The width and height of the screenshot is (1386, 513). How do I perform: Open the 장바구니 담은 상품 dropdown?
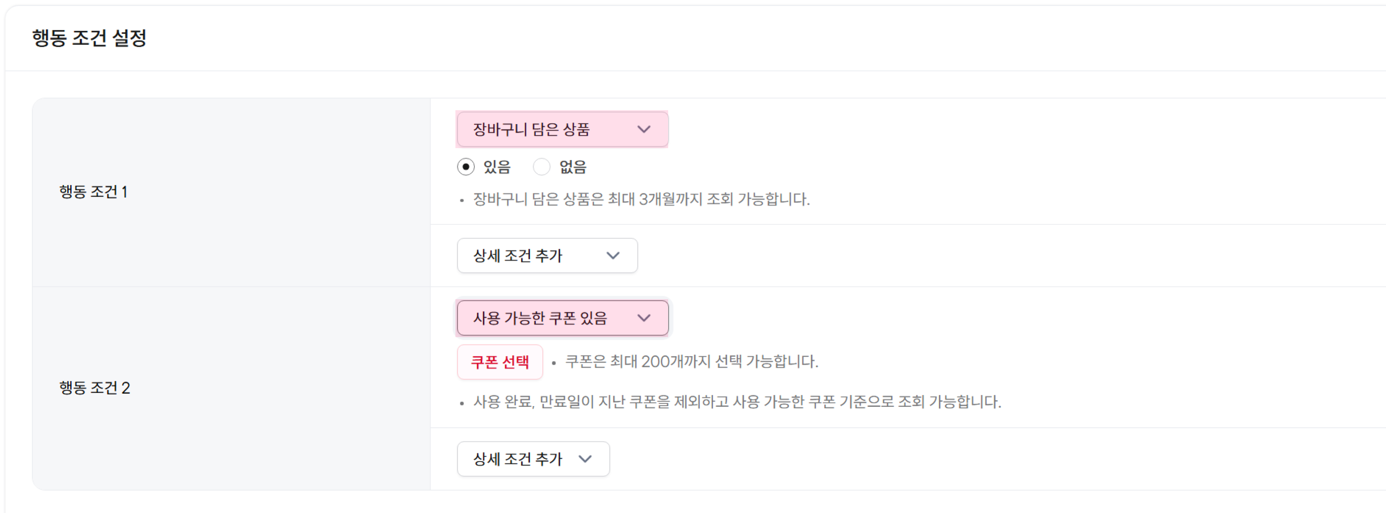[x=562, y=129]
